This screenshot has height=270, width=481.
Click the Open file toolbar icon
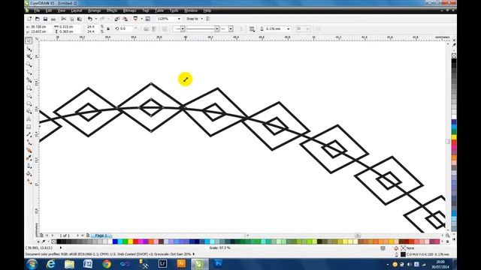point(38,19)
